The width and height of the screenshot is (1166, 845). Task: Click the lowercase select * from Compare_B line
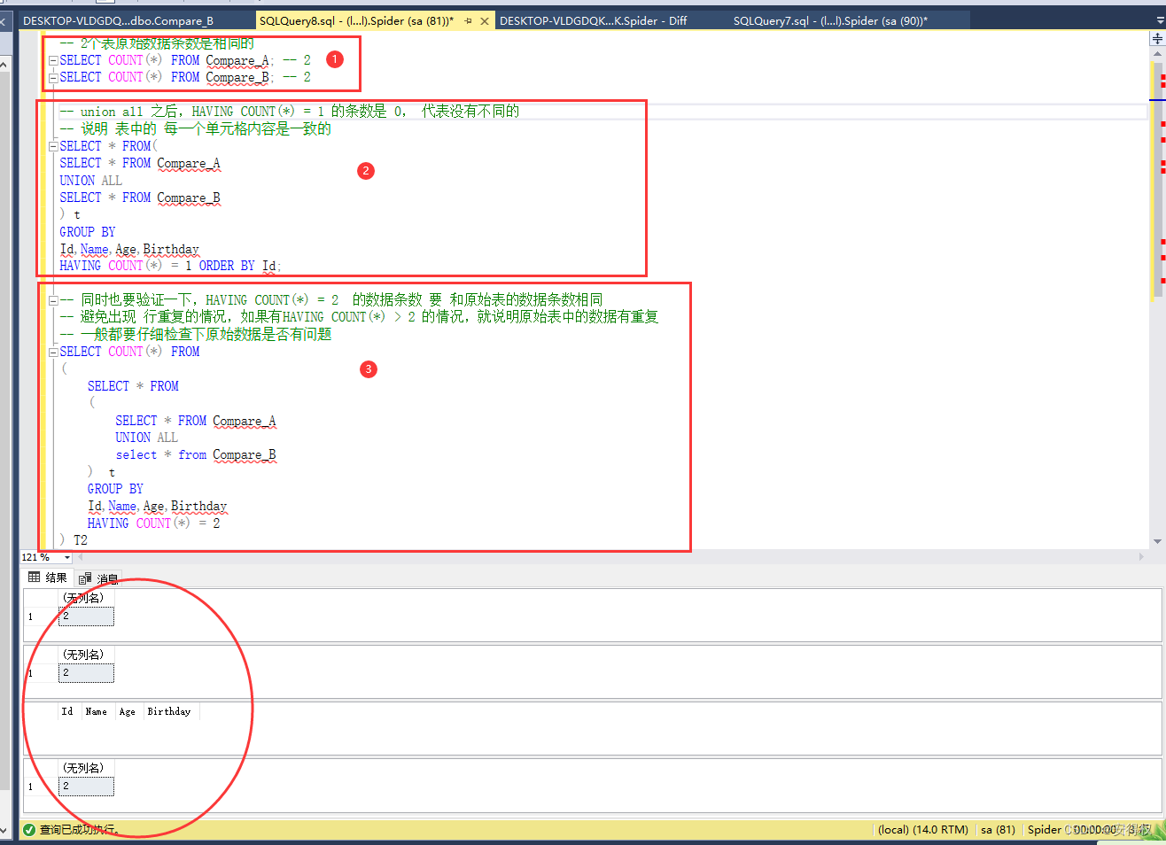(196, 455)
